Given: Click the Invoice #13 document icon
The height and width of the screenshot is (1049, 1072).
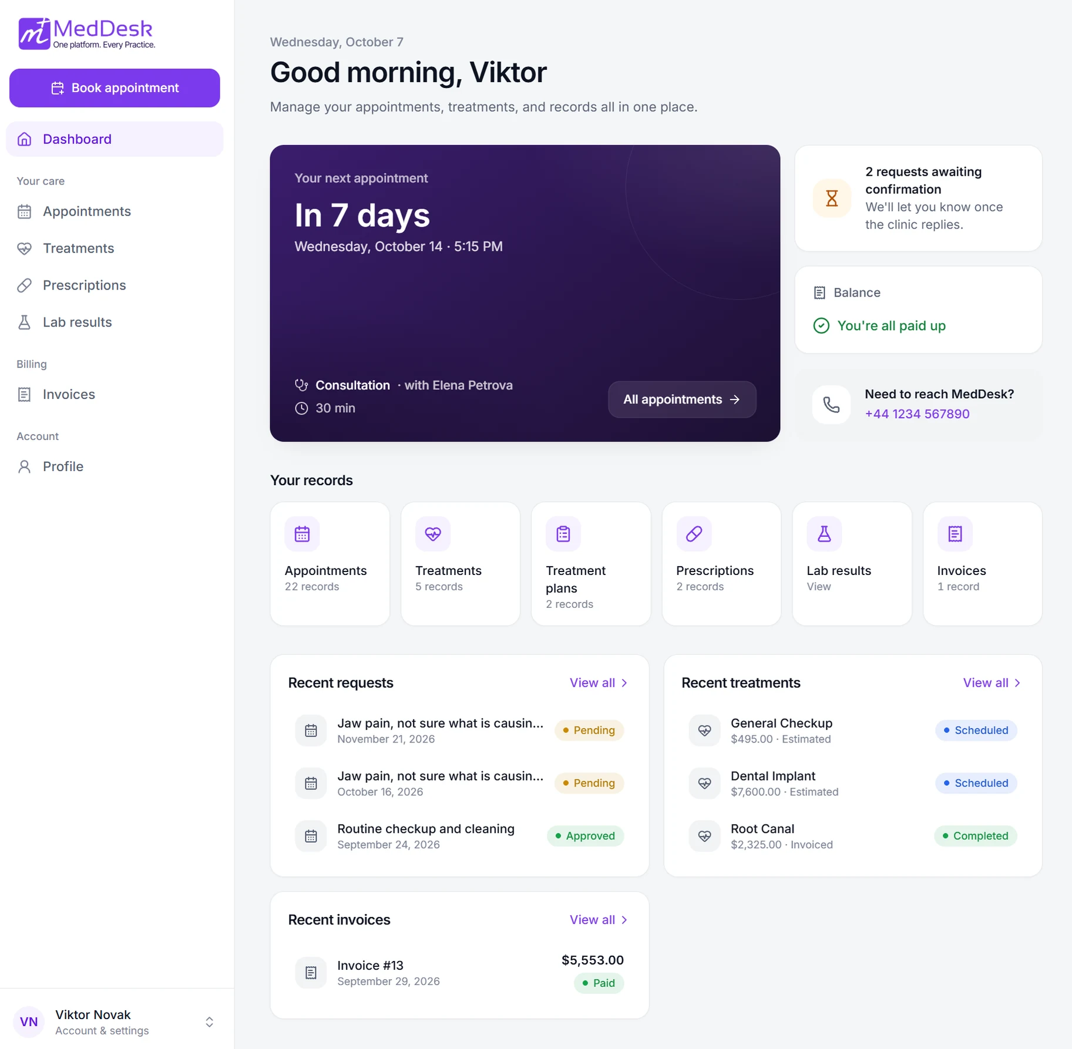Looking at the screenshot, I should [x=311, y=973].
